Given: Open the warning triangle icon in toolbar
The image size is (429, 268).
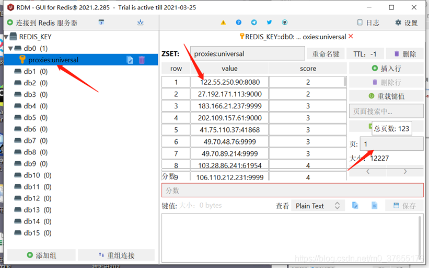Looking at the screenshot, I should (x=223, y=23).
